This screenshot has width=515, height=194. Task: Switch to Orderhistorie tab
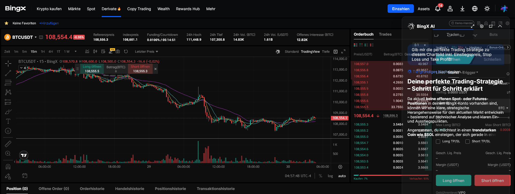[x=92, y=189]
